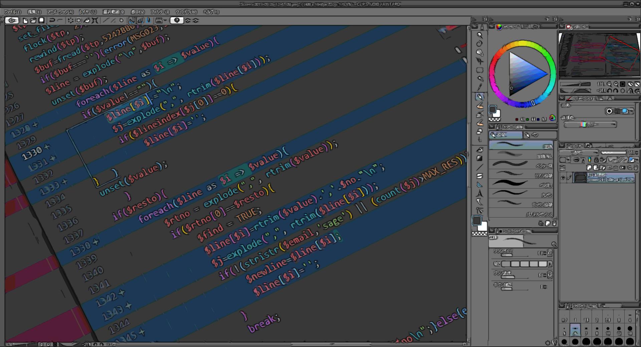Select the Eraser tool
Screen dimensions: 641x347
pyautogui.click(x=480, y=131)
